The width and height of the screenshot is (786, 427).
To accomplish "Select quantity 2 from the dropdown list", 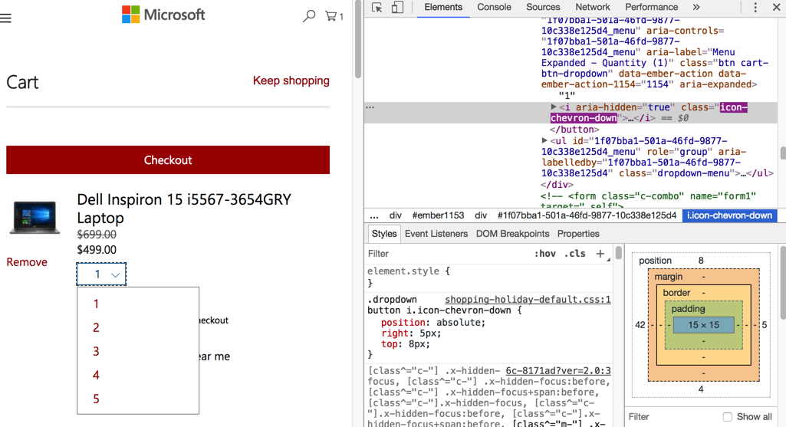I will point(96,328).
